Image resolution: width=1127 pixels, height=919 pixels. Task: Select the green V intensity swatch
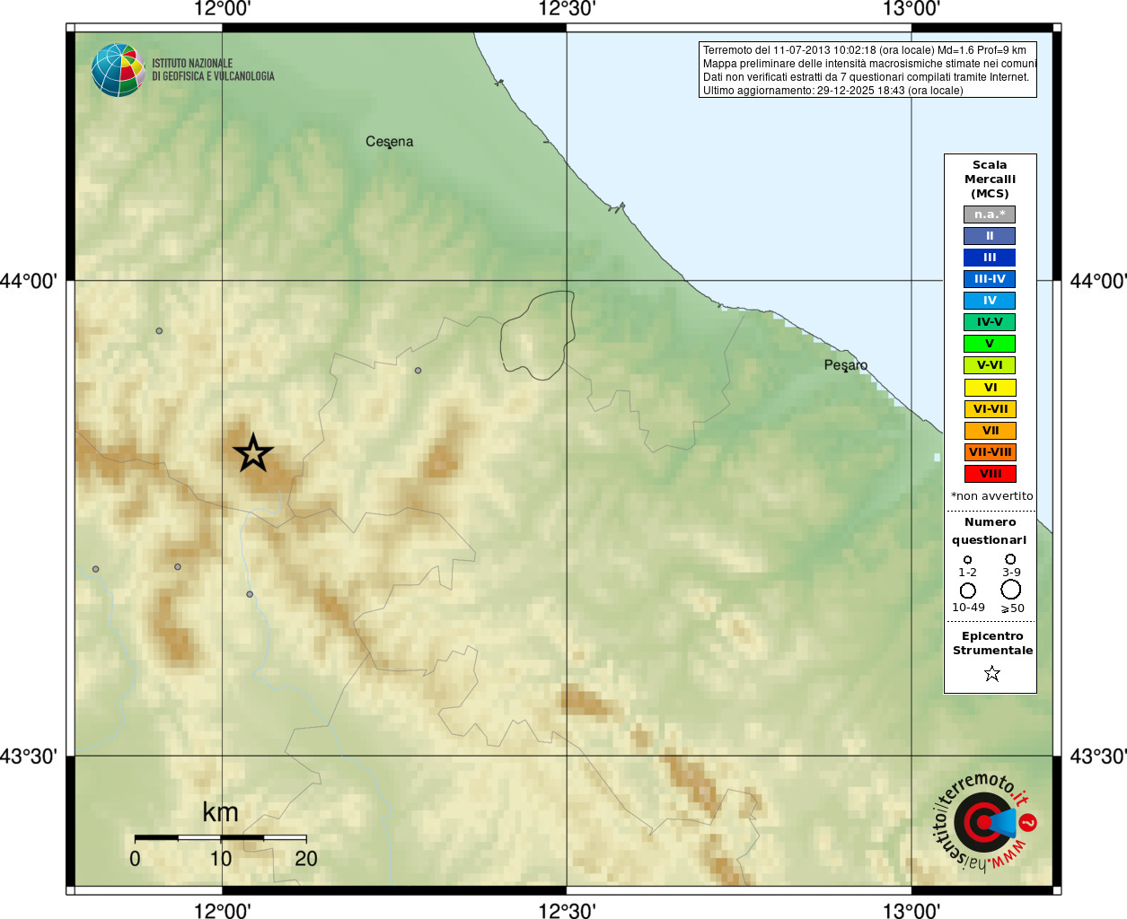click(x=990, y=344)
